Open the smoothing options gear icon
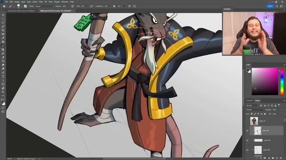 click(114, 6)
